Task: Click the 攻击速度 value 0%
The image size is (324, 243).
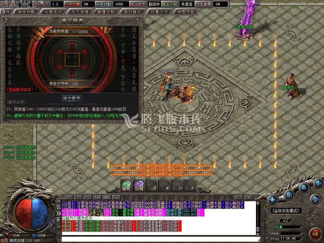Action: point(218,4)
